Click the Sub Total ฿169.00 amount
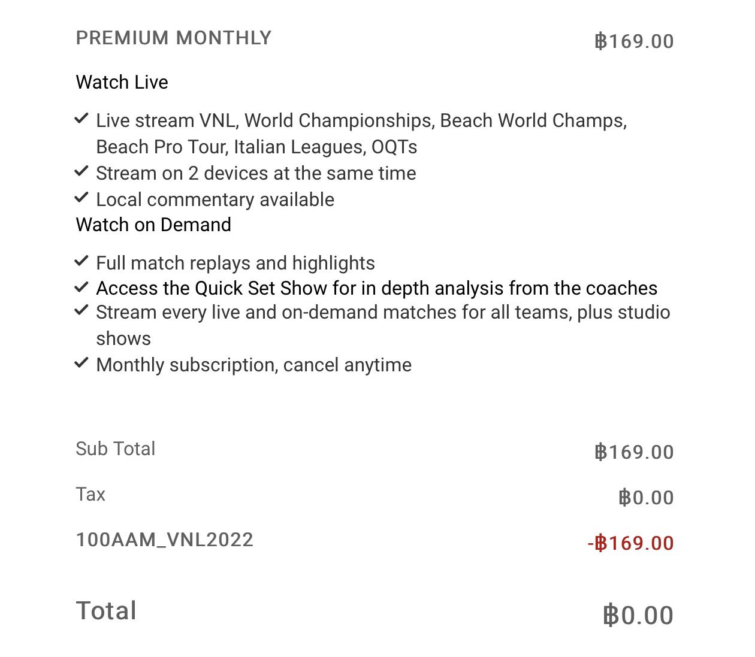Image resolution: width=755 pixels, height=657 pixels. point(634,452)
